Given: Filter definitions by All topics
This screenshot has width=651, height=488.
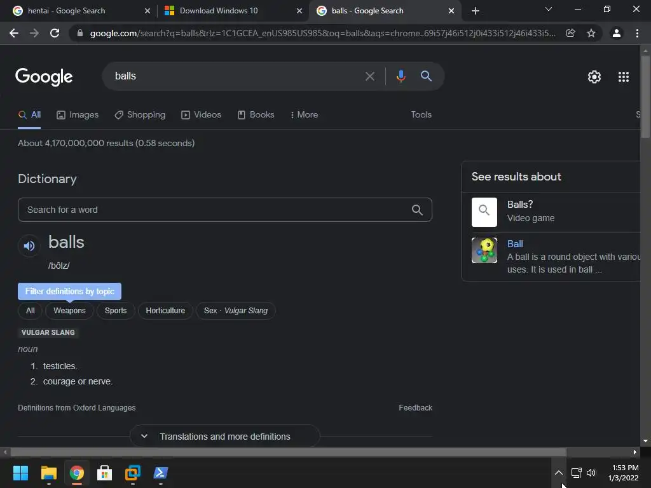Looking at the screenshot, I should tap(31, 311).
